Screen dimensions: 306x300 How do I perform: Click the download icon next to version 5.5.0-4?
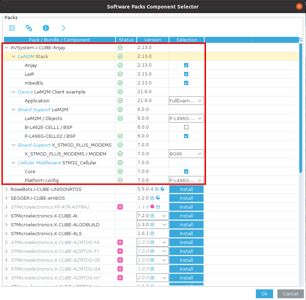pos(157,189)
